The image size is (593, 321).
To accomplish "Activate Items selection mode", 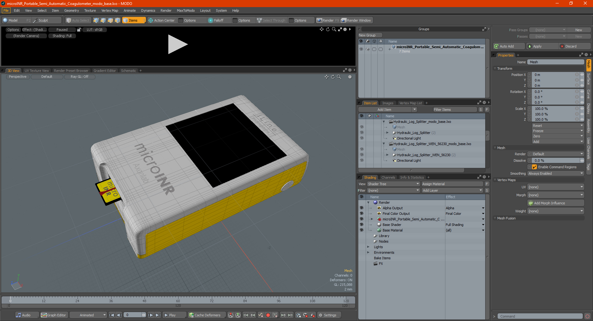I will tap(134, 20).
